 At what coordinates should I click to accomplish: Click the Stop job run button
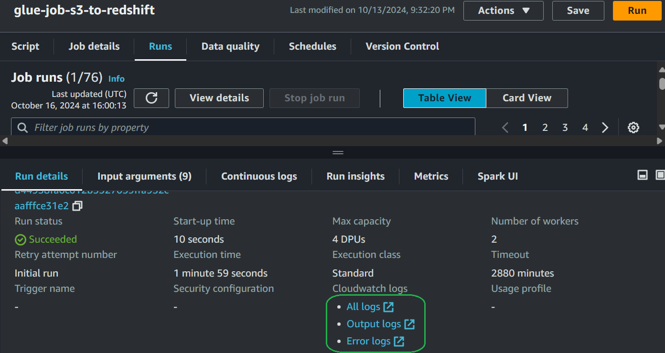314,98
